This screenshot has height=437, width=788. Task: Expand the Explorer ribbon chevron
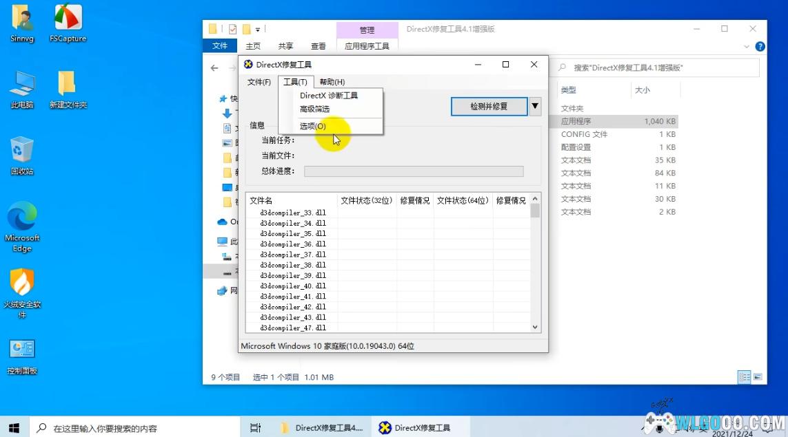(x=747, y=46)
